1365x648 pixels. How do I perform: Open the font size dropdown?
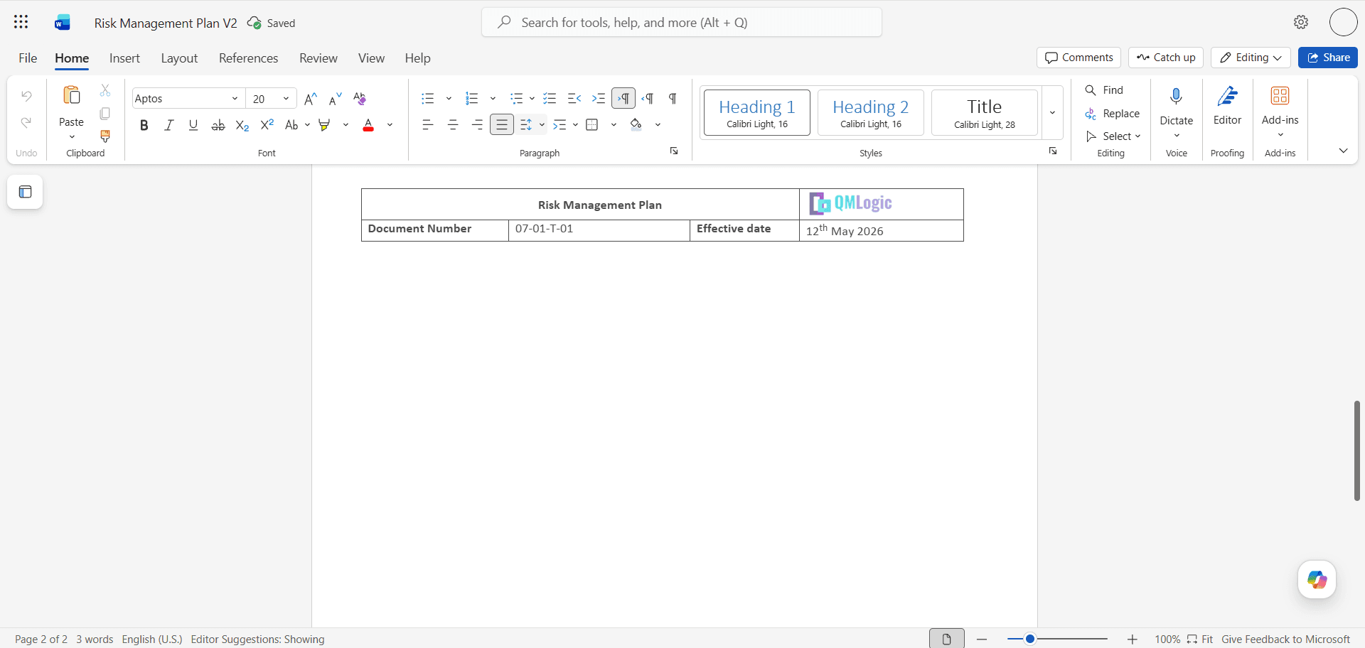click(x=286, y=99)
